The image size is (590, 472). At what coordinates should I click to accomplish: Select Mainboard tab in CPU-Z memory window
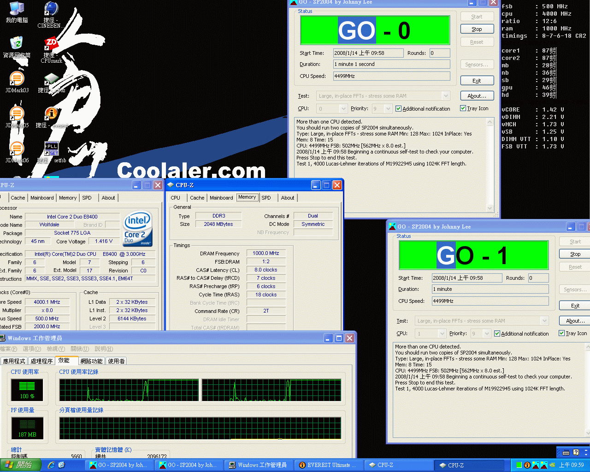point(221,198)
